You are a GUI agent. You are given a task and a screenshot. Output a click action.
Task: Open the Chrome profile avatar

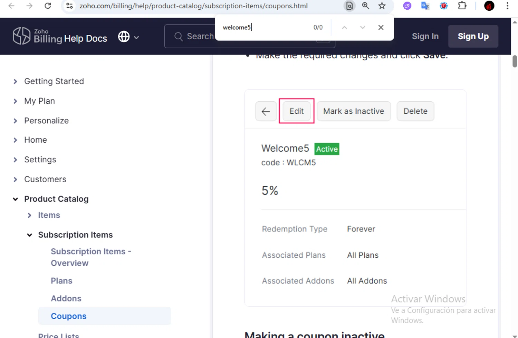click(x=489, y=6)
